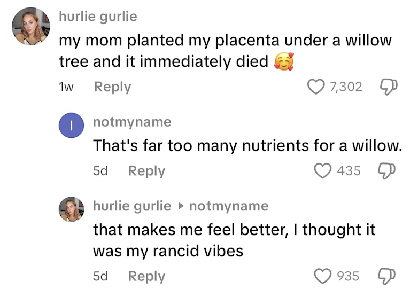Dislike the comment with 7,302 likes
This screenshot has height=297, width=418.
coord(385,87)
